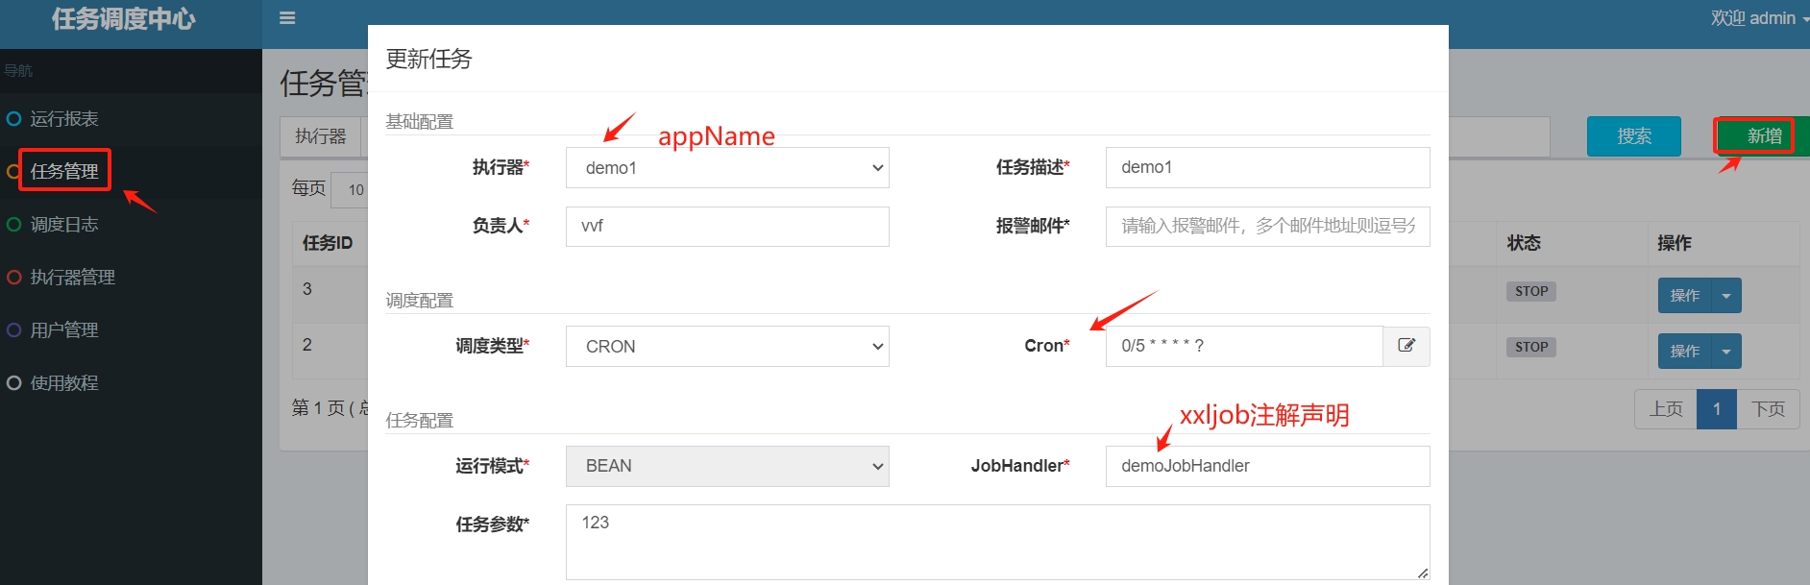1810x585 pixels.
Task: Focus the JobHandler input field
Action: coord(1267,466)
